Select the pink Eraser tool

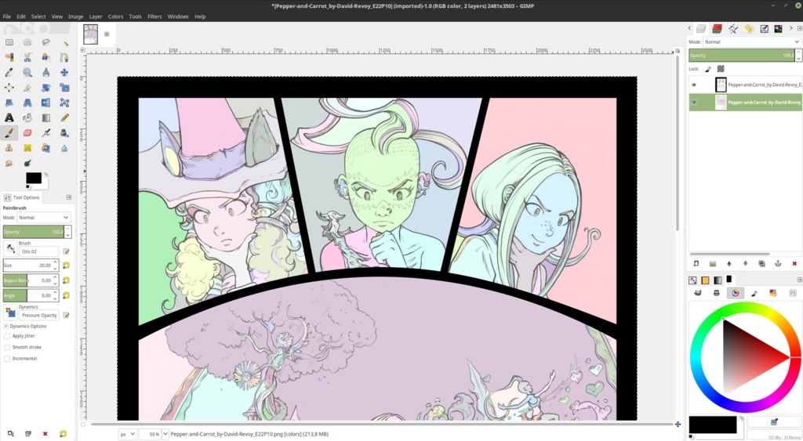click(x=27, y=133)
